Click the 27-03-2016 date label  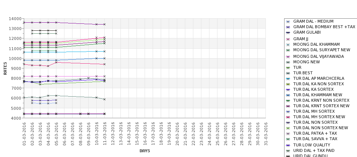click(233, 134)
